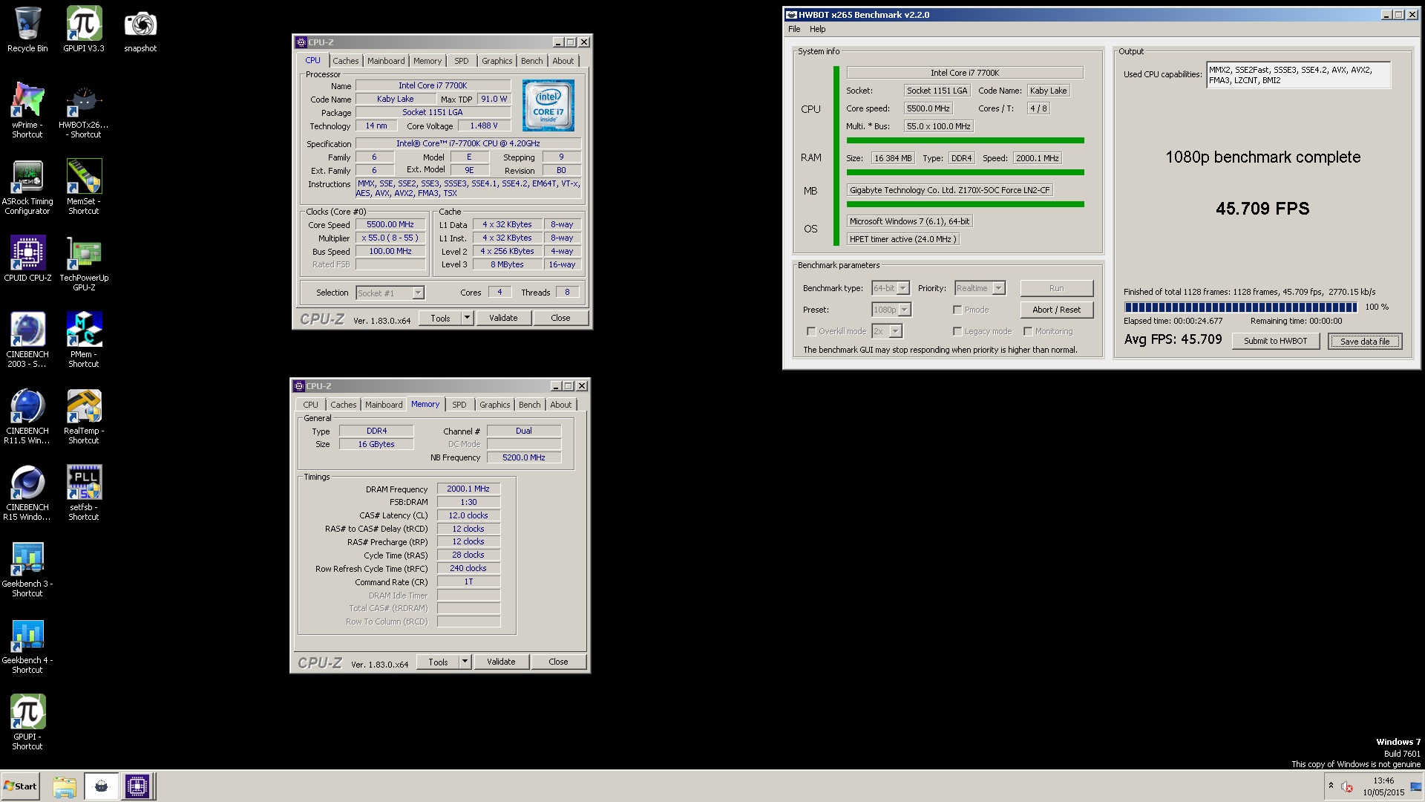
Task: Select the HWBOTx265 shortcut desktop icon
Action: pyautogui.click(x=84, y=110)
